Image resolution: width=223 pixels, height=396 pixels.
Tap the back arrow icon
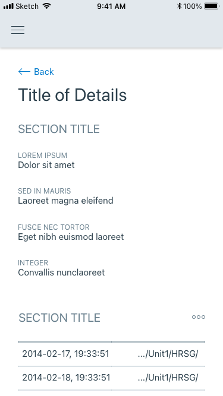pyautogui.click(x=24, y=72)
